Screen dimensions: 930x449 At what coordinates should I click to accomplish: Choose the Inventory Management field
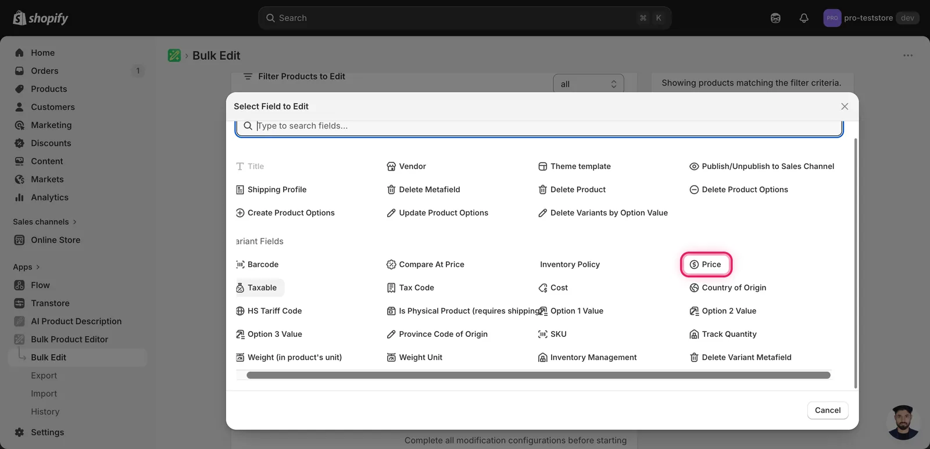(587, 357)
